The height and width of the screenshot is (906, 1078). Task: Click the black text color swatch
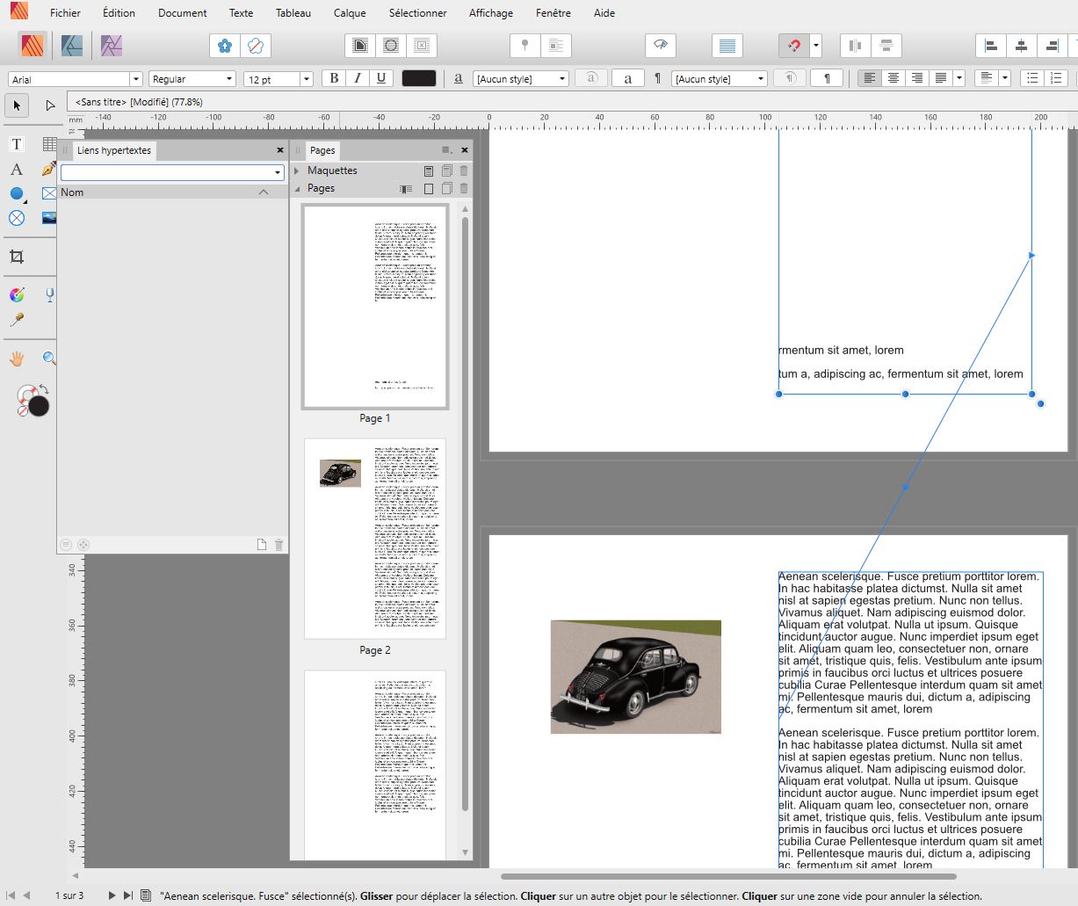tap(419, 78)
